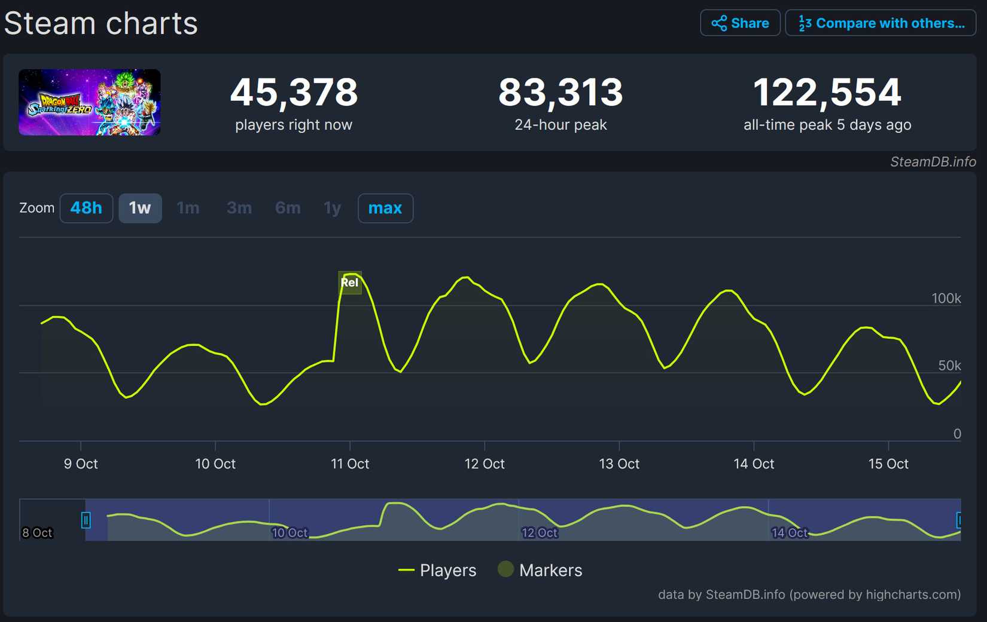
Task: Select the 3m zoom option
Action: tap(238, 208)
